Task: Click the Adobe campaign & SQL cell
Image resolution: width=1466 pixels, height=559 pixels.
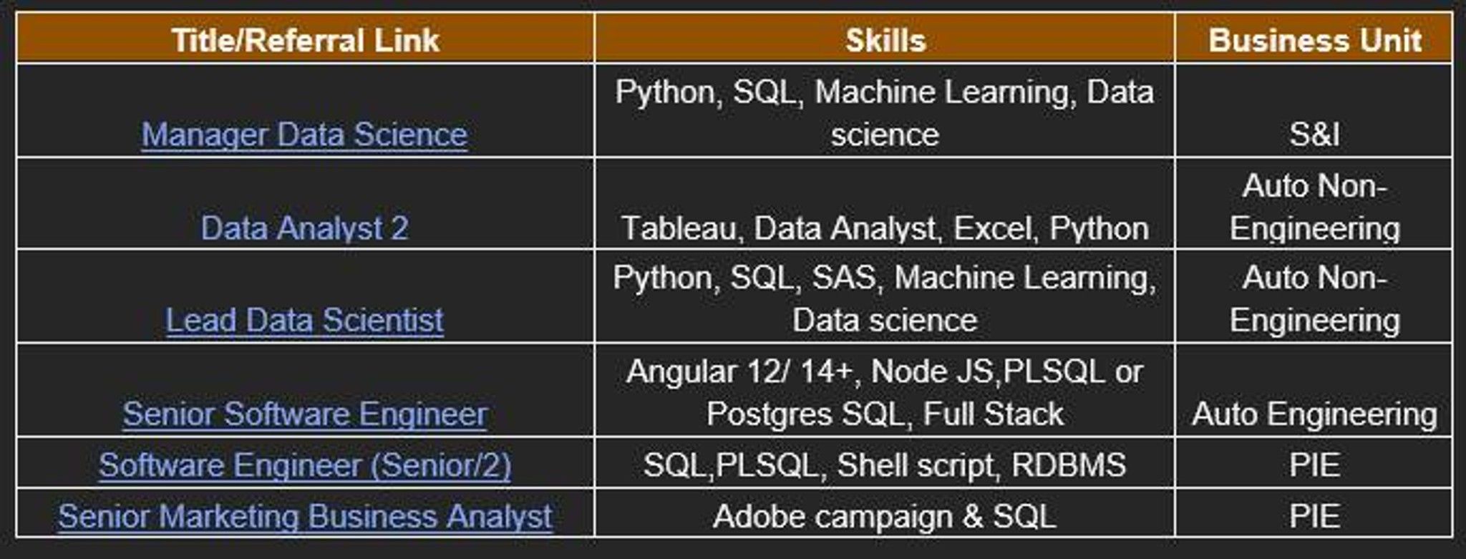Action: tap(885, 516)
